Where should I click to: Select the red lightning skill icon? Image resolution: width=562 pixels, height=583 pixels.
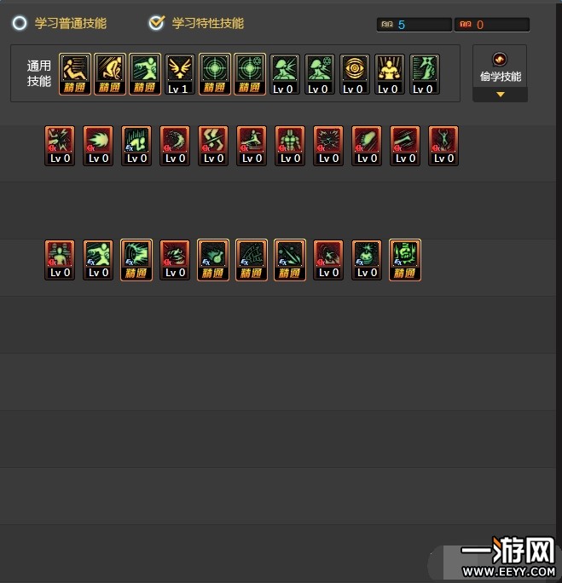[x=60, y=146]
